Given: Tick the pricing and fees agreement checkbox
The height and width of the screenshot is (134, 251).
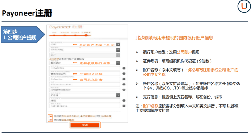Looking at the screenshot, I should click(x=50, y=120).
